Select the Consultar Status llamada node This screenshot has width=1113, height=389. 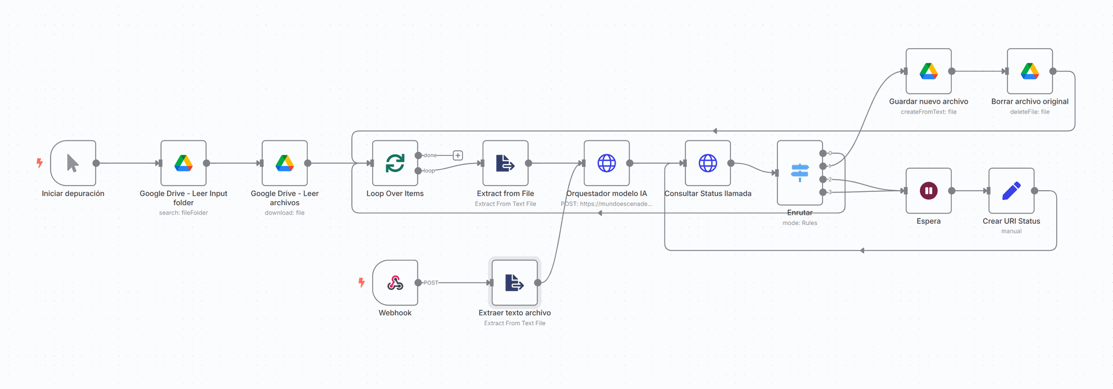click(x=708, y=163)
